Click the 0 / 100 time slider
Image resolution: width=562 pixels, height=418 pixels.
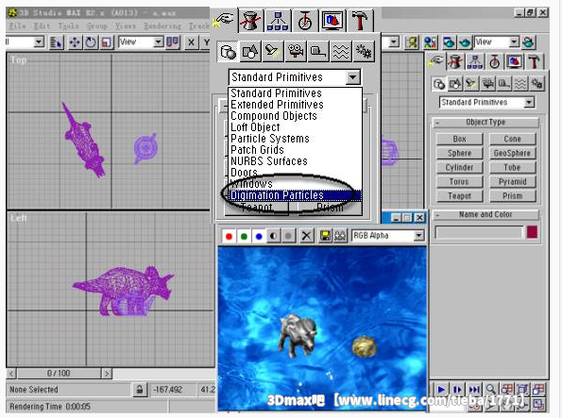click(x=59, y=374)
